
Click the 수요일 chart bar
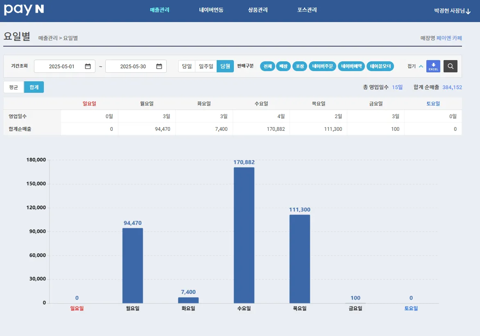point(244,235)
